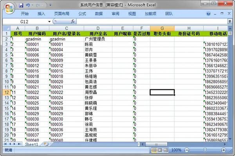The height and width of the screenshot is (156, 235).
Task: Undo the last action via toolbar arrow
Action: tap(28, 5)
